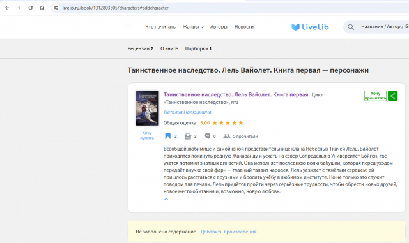Collapse the description with the up chevron
Image resolution: width=409 pixels, height=243 pixels.
(x=166, y=199)
